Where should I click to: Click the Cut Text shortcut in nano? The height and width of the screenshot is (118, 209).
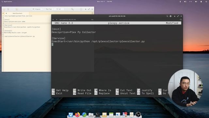[124, 90]
